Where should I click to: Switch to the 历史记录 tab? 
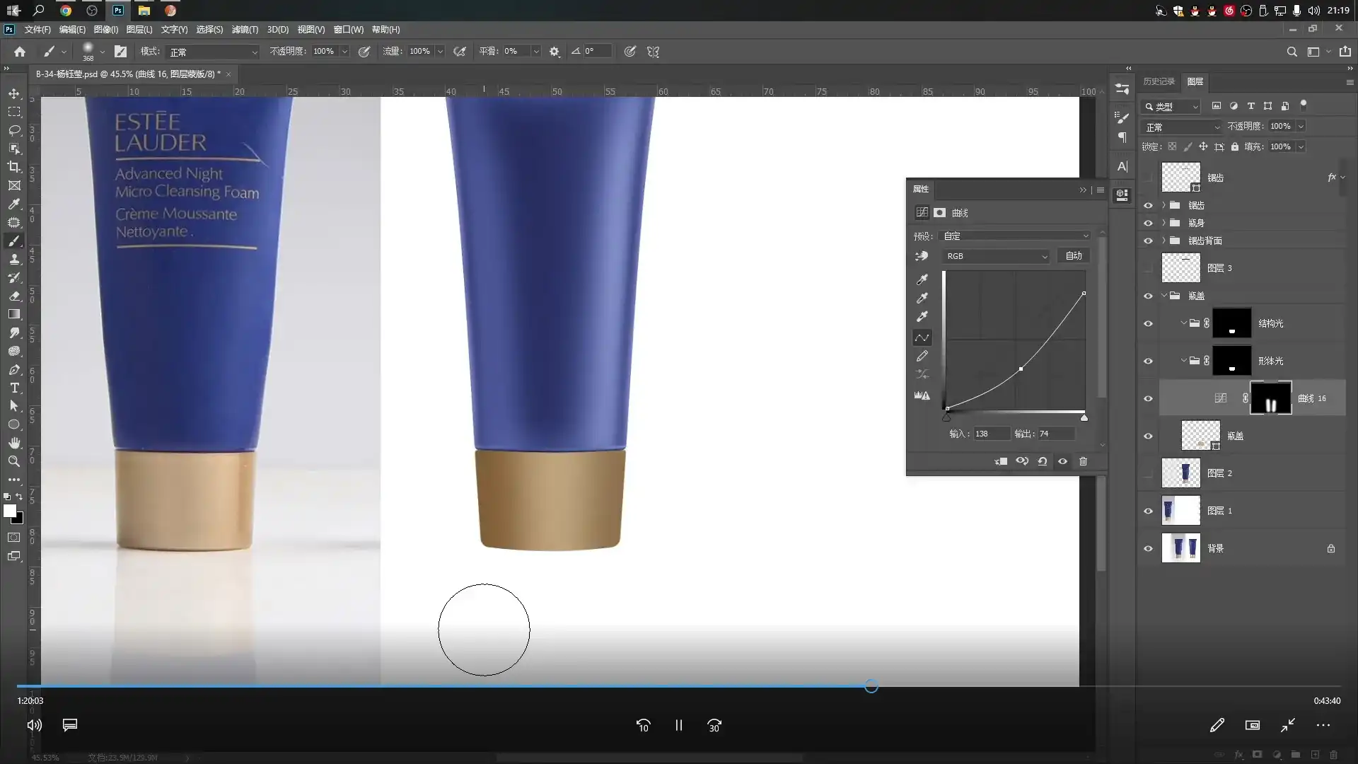point(1159,81)
